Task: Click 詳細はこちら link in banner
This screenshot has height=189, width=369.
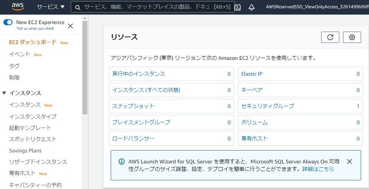Action: [x=318, y=169]
